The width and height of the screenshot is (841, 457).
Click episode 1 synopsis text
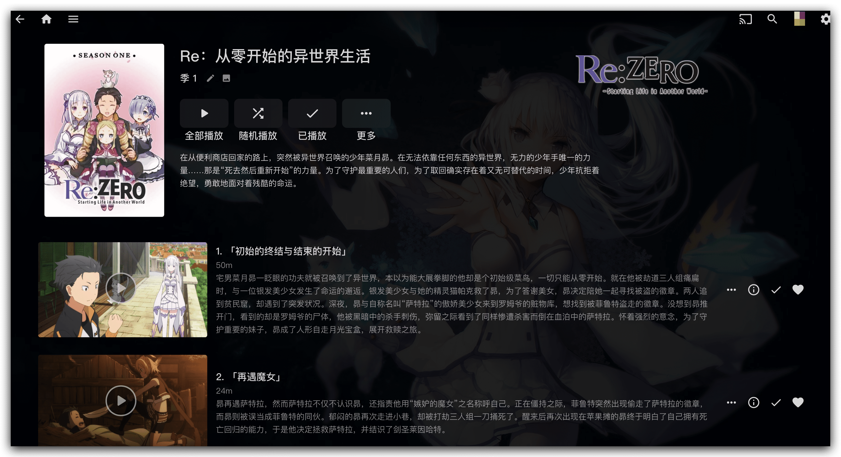tap(462, 304)
